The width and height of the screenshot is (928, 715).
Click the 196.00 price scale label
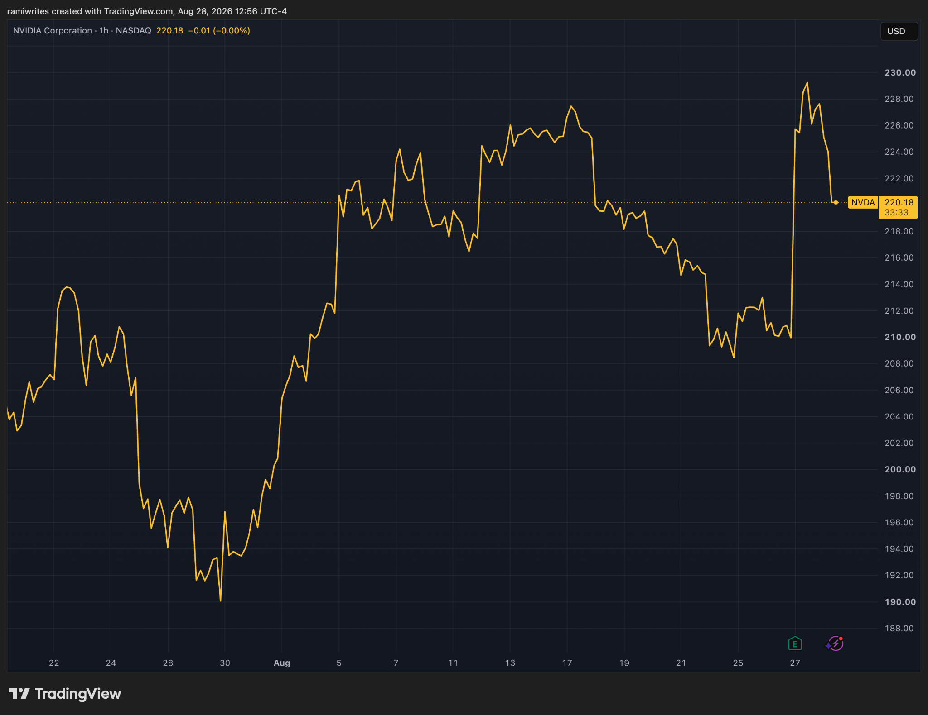click(899, 522)
